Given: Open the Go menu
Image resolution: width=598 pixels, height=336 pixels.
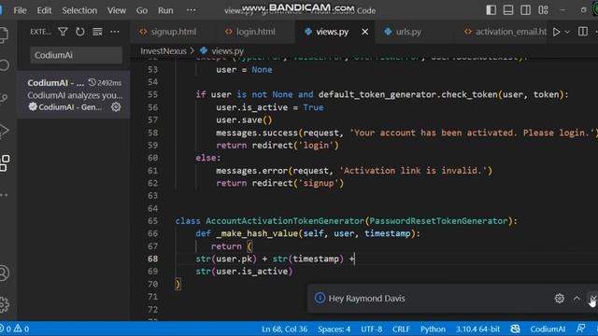Looking at the screenshot, I should (x=142, y=10).
